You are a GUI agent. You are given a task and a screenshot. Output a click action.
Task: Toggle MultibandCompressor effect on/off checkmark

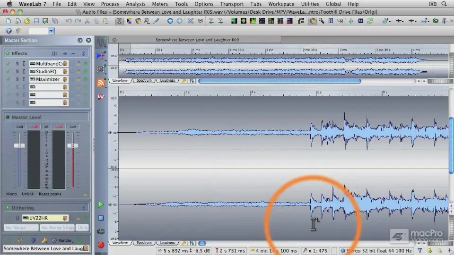(x=8, y=64)
